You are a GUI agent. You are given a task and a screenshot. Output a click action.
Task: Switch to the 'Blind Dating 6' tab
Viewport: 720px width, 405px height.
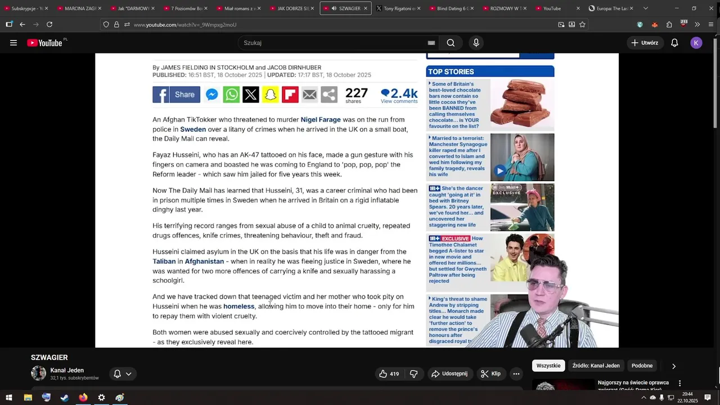tap(451, 8)
